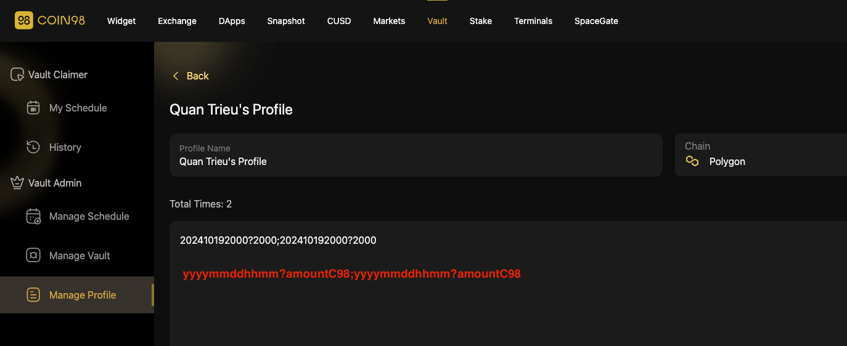
Task: Click the Back link
Action: coord(197,76)
